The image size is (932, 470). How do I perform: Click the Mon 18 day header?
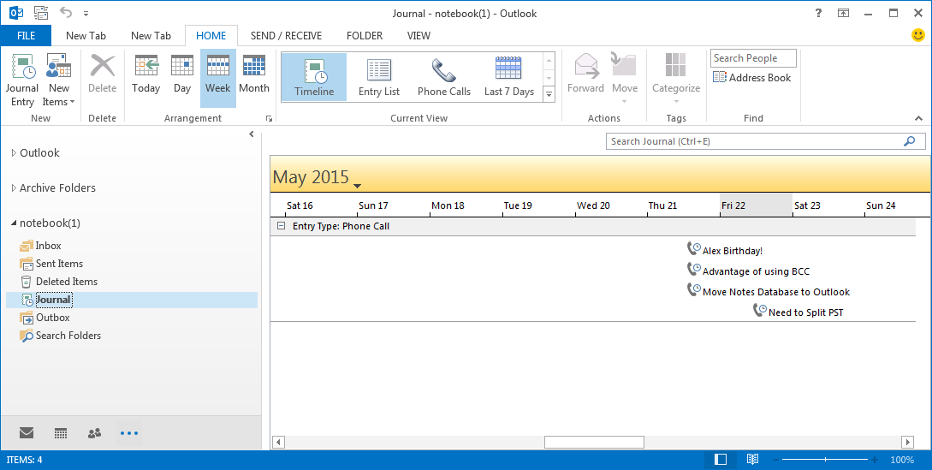[x=466, y=205]
